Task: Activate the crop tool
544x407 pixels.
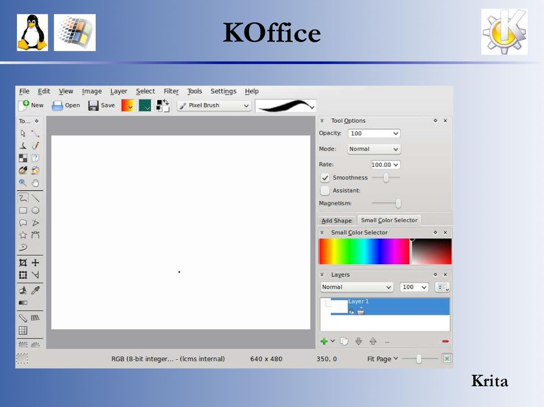Action: pos(23,263)
